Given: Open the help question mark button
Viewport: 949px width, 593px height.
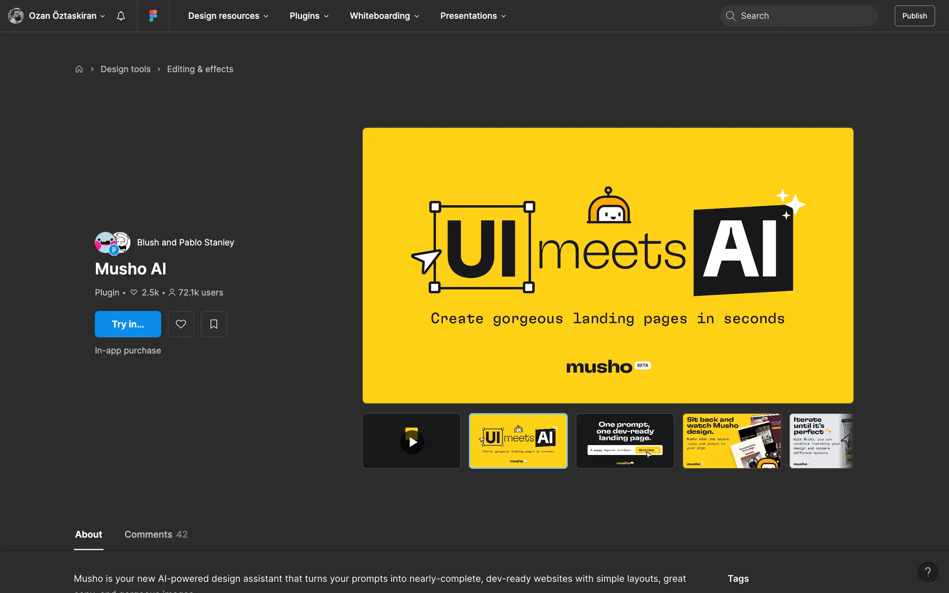Looking at the screenshot, I should [x=928, y=572].
